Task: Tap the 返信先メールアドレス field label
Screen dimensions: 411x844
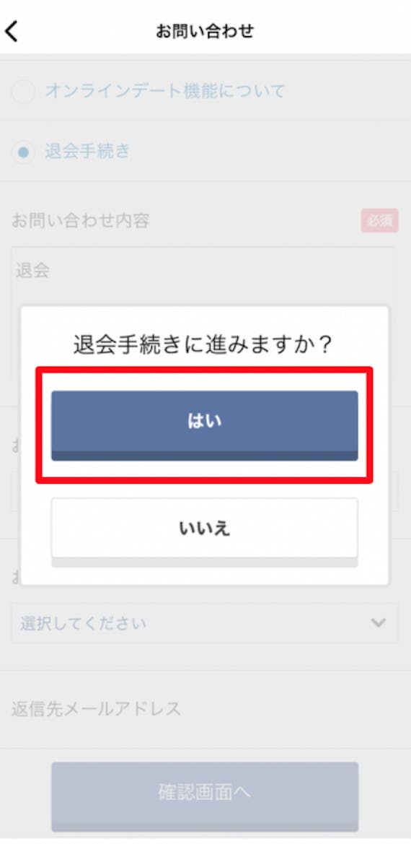Action: coord(96,709)
